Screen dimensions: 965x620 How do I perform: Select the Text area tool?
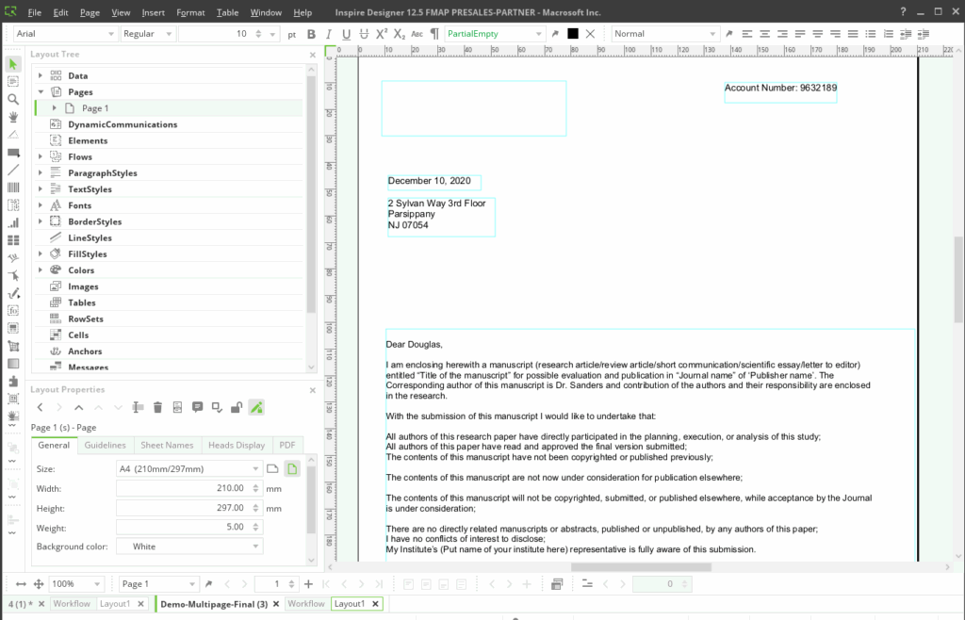(13, 81)
